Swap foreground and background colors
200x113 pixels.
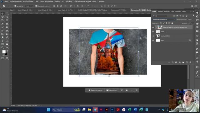(x=7, y=51)
